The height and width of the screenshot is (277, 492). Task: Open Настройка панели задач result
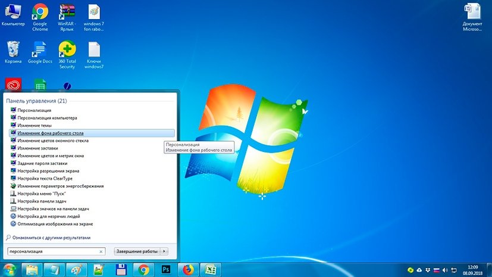tap(92, 201)
